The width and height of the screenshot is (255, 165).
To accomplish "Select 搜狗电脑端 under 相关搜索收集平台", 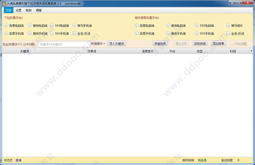I will pyautogui.click(x=176, y=26).
